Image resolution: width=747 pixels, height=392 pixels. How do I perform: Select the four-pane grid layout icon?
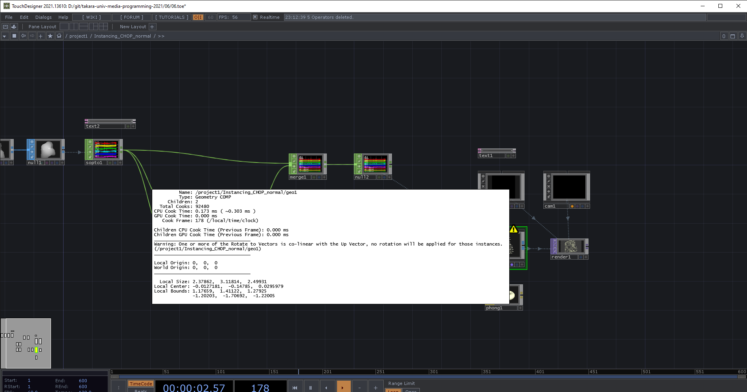pyautogui.click(x=104, y=27)
